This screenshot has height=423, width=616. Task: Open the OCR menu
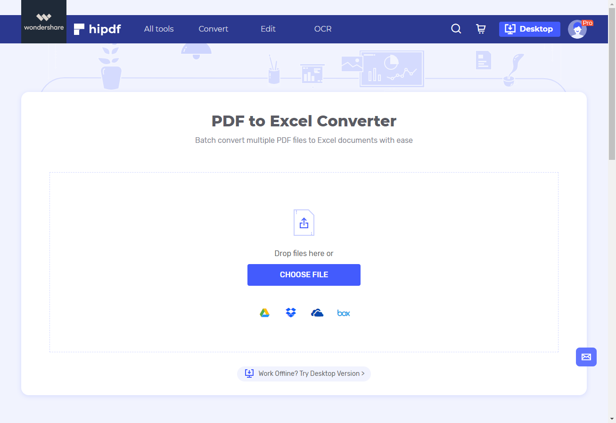pyautogui.click(x=322, y=29)
